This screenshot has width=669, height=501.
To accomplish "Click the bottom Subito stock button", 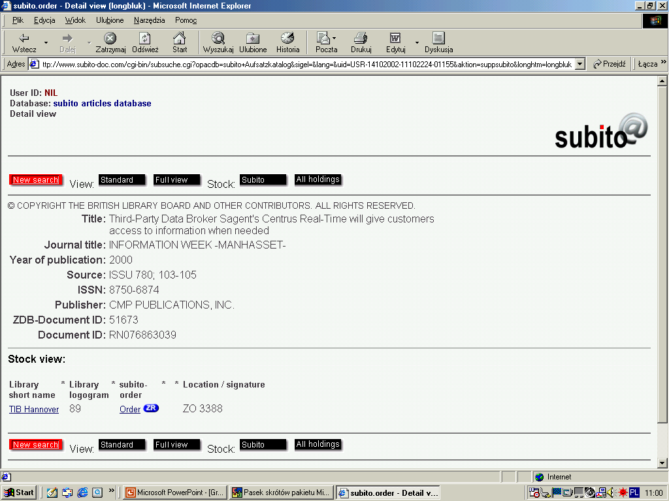I will point(263,445).
